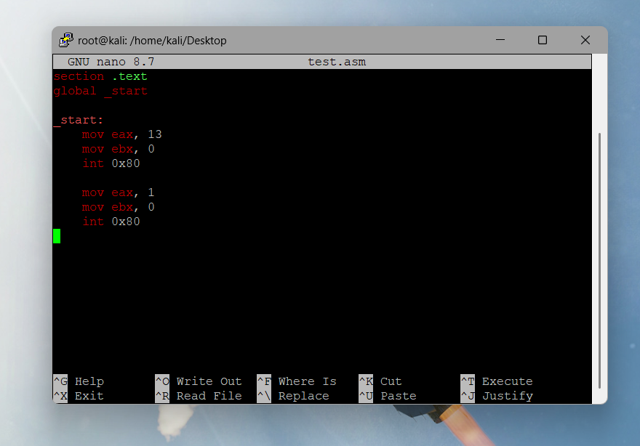Image resolution: width=640 pixels, height=446 pixels.
Task: Place cursor on the _start: label line
Action: tap(79, 120)
